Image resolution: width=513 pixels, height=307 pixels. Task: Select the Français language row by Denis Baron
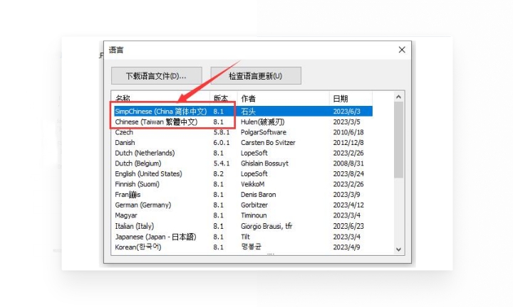(244, 195)
